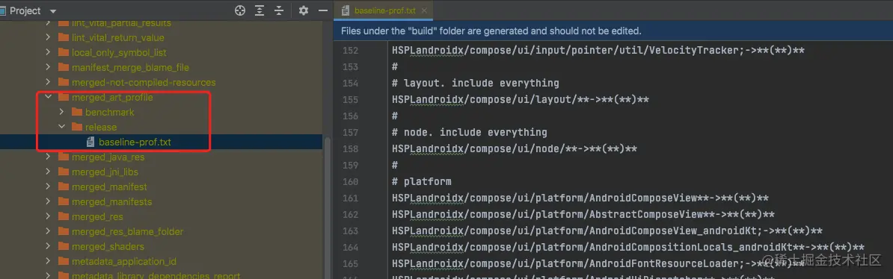
Task: Collapse the release folder
Action: pos(61,127)
